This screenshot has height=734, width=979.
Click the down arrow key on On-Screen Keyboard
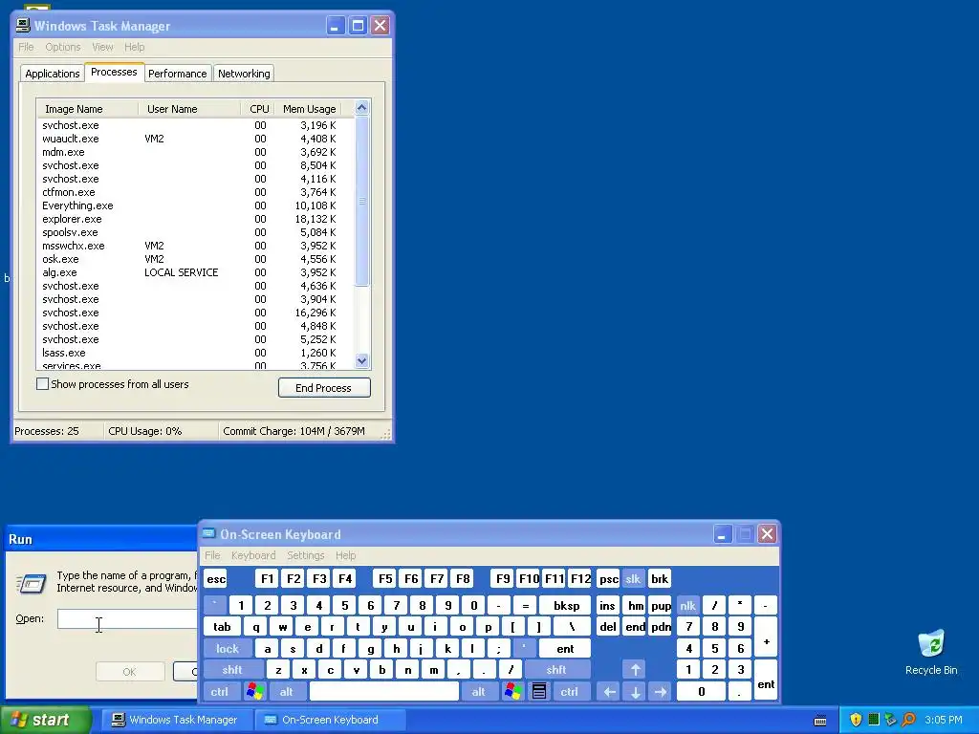pos(636,692)
